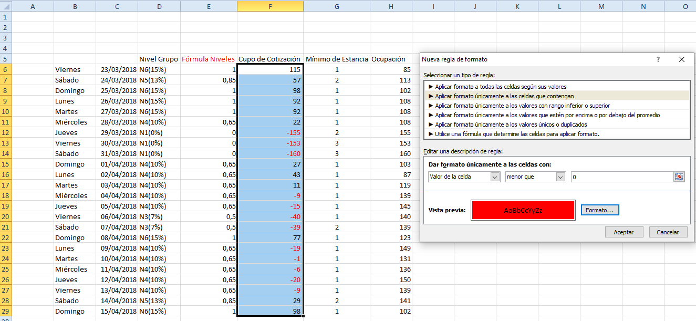Select the 'Cupo de Cotización' header cell
Image resolution: width=696 pixels, height=321 pixels.
[270, 59]
